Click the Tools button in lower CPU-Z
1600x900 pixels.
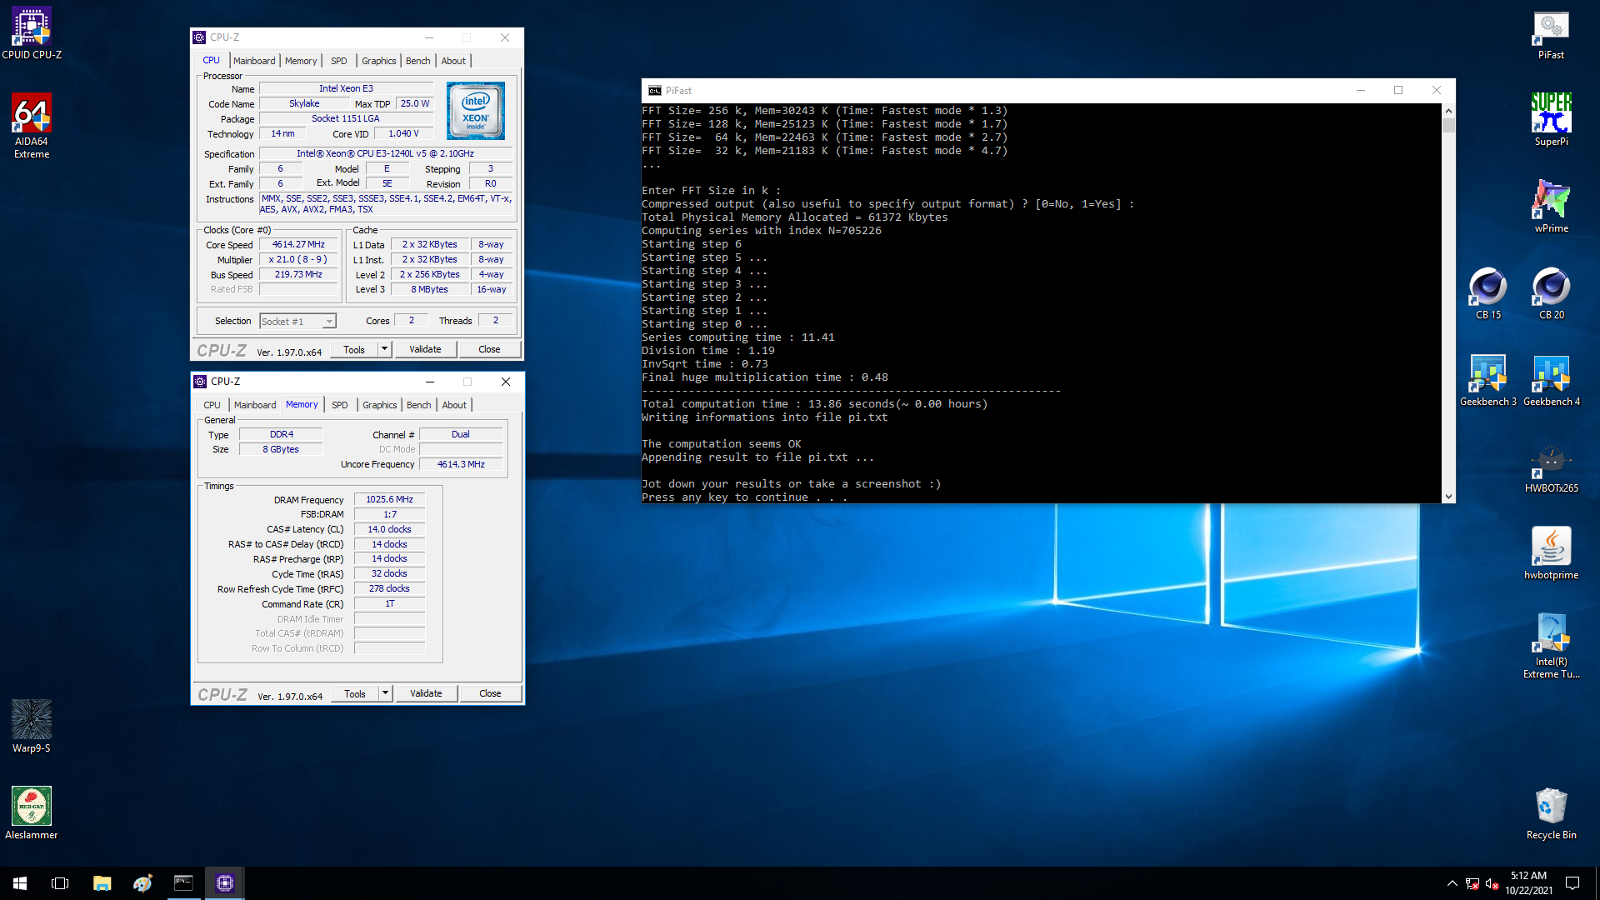click(x=355, y=693)
